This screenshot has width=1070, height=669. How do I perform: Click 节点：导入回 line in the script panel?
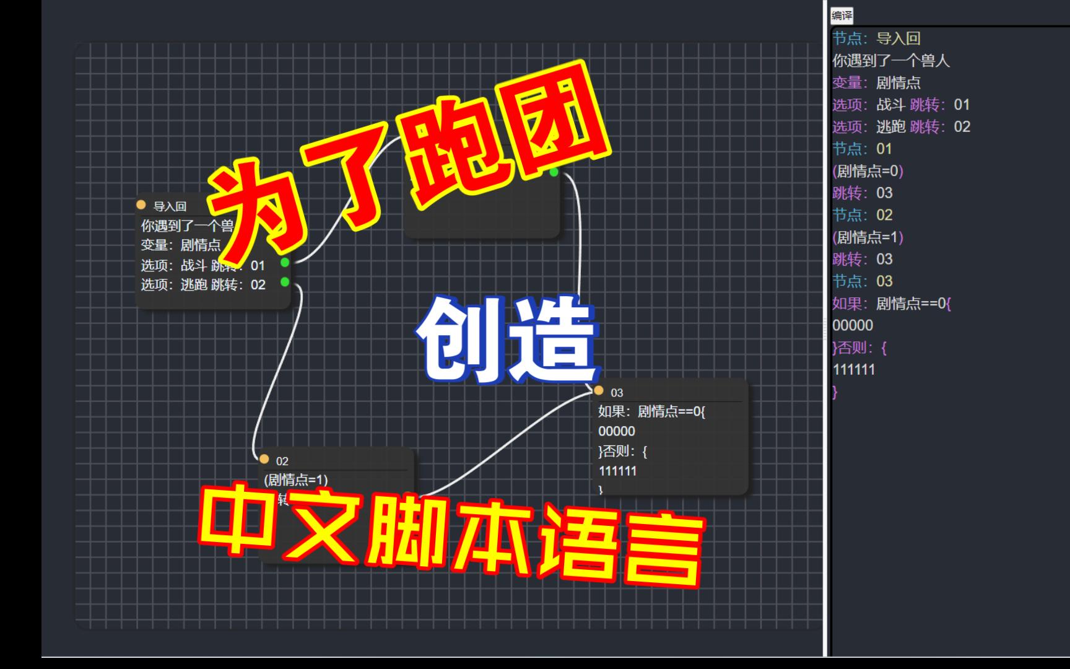click(x=877, y=38)
